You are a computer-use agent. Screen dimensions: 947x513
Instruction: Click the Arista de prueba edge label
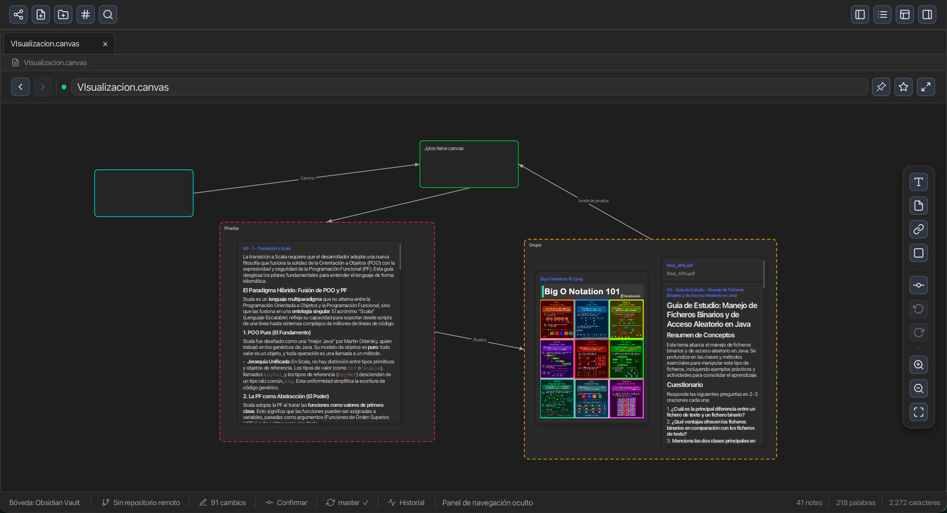tap(593, 201)
